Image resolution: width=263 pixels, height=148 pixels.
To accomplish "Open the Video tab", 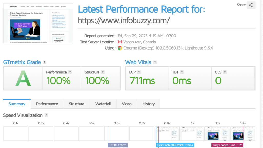I will pos(127,104).
